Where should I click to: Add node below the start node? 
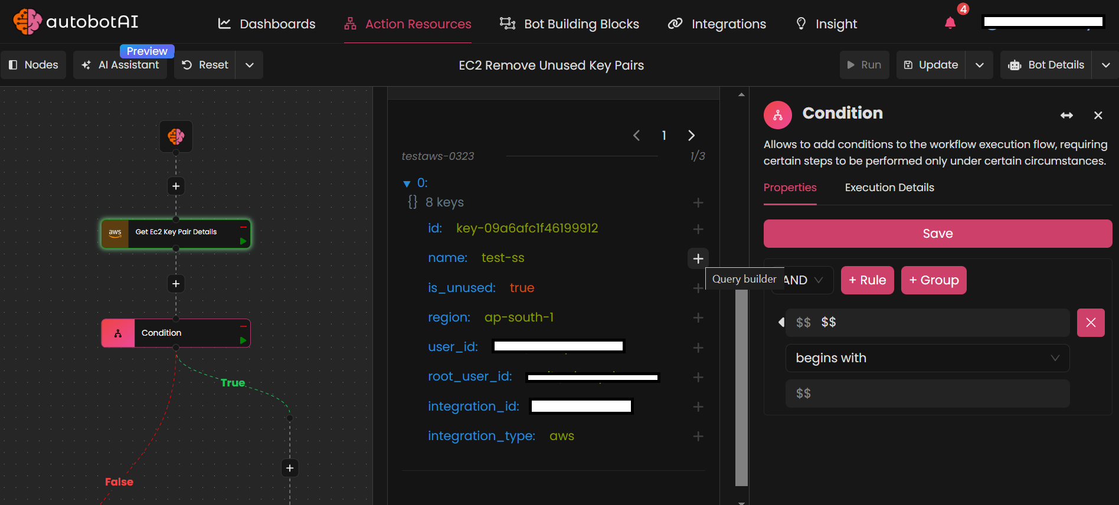click(176, 186)
